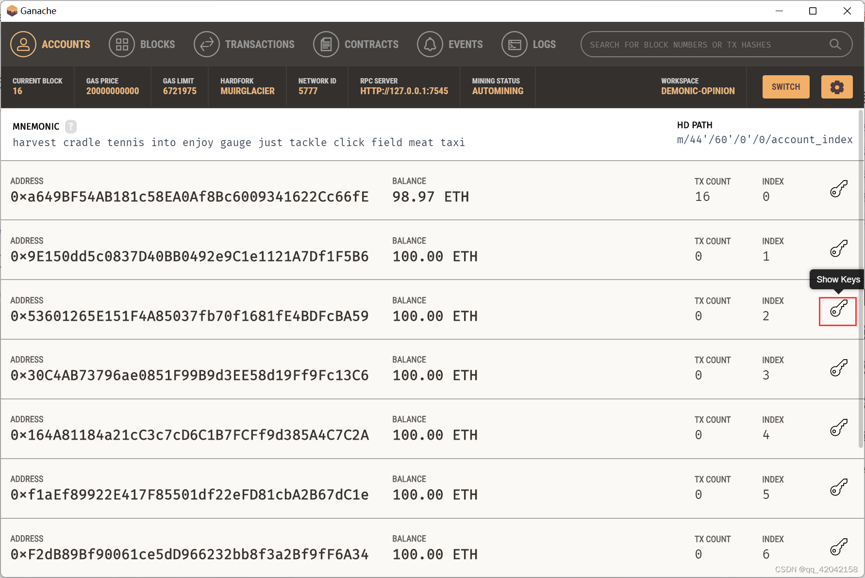Click the Logs terminal icon
The height and width of the screenshot is (578, 865).
(515, 44)
